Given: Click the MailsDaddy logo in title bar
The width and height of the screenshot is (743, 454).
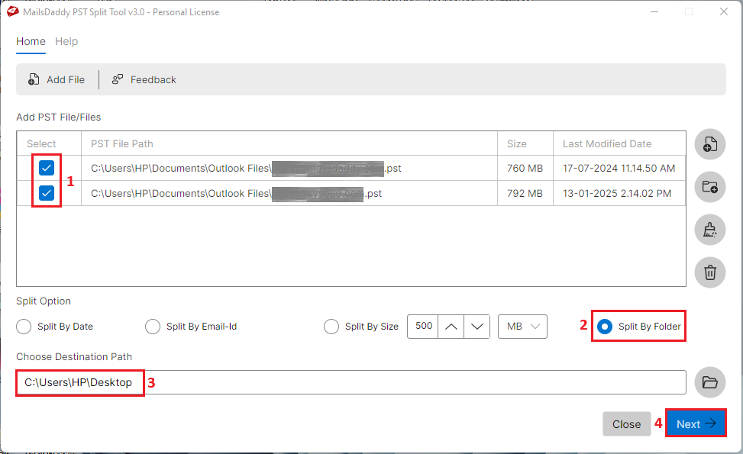Looking at the screenshot, I should pyautogui.click(x=13, y=12).
